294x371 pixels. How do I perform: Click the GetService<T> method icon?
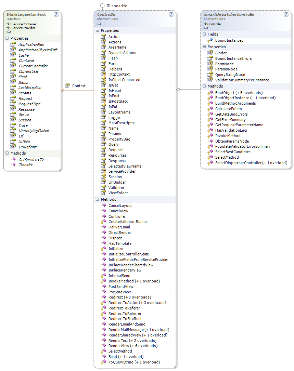(13, 159)
